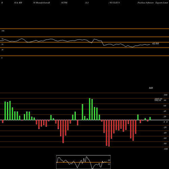Click the 'Nucleus Software Exports Limit' title text

point(153,3)
